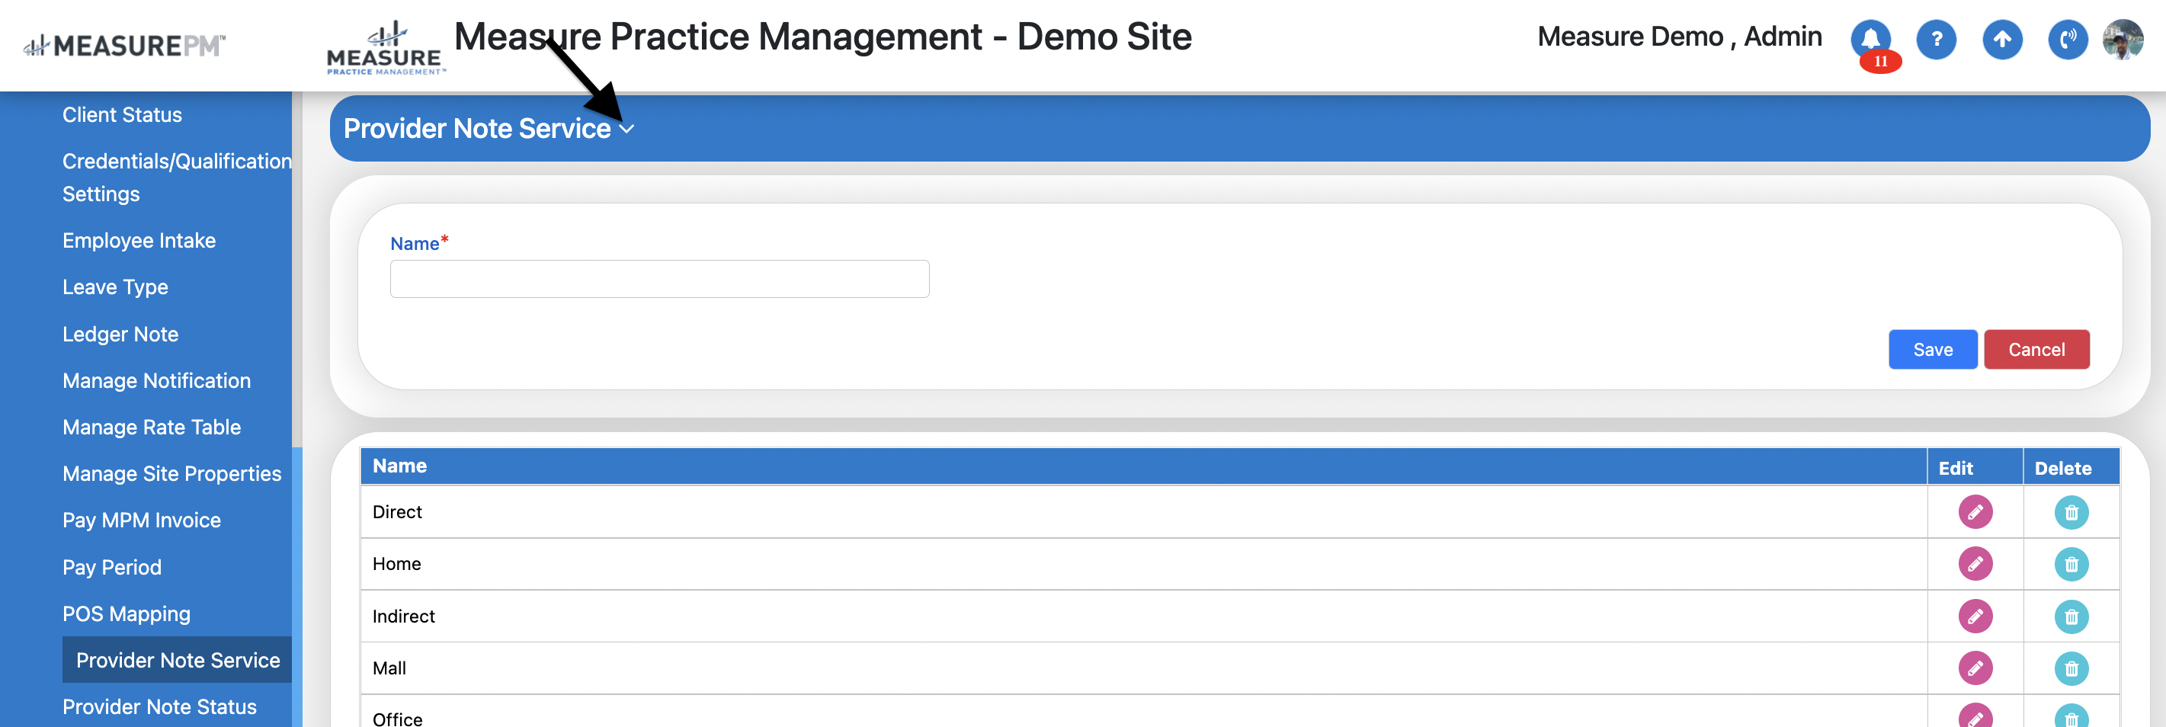Open Client Status in the sidebar
2166x727 pixels.
point(122,115)
